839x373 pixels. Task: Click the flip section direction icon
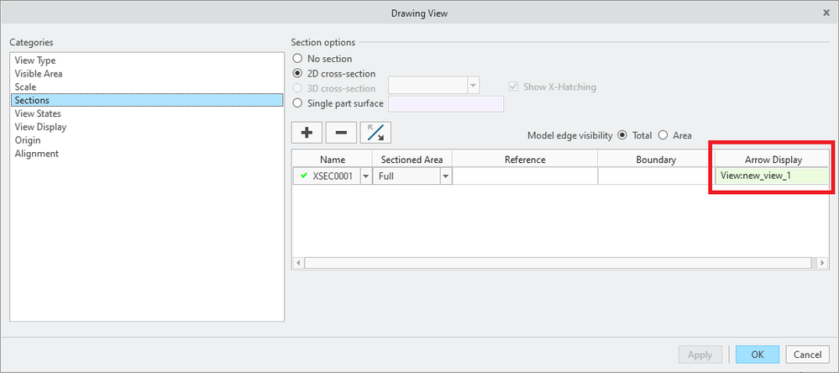pos(375,133)
